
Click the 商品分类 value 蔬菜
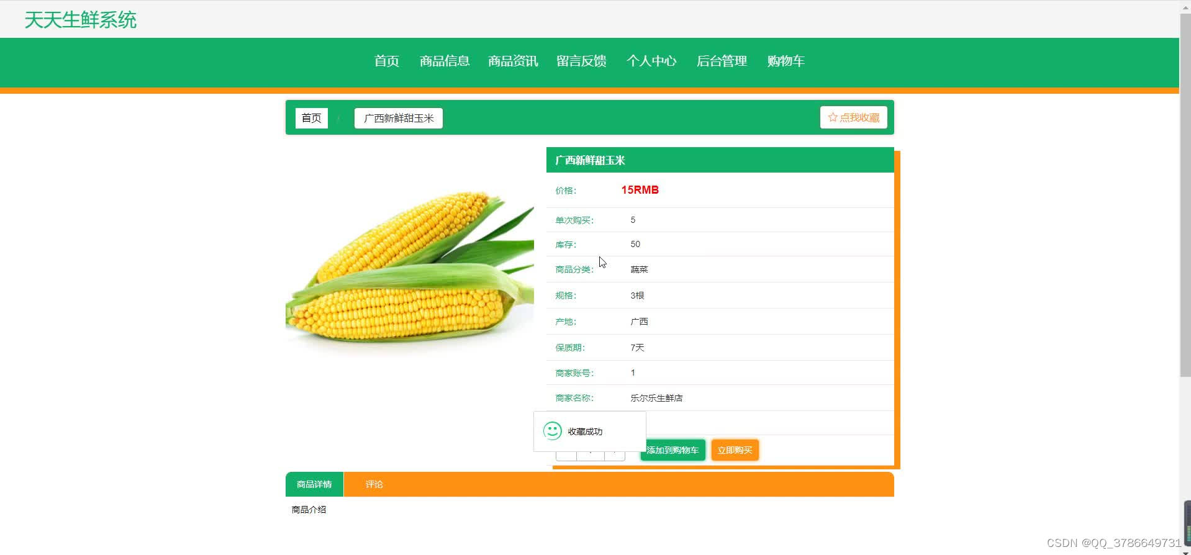[639, 269]
